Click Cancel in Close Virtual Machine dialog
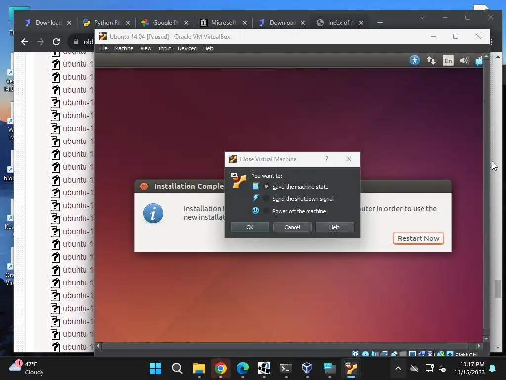 pos(292,227)
